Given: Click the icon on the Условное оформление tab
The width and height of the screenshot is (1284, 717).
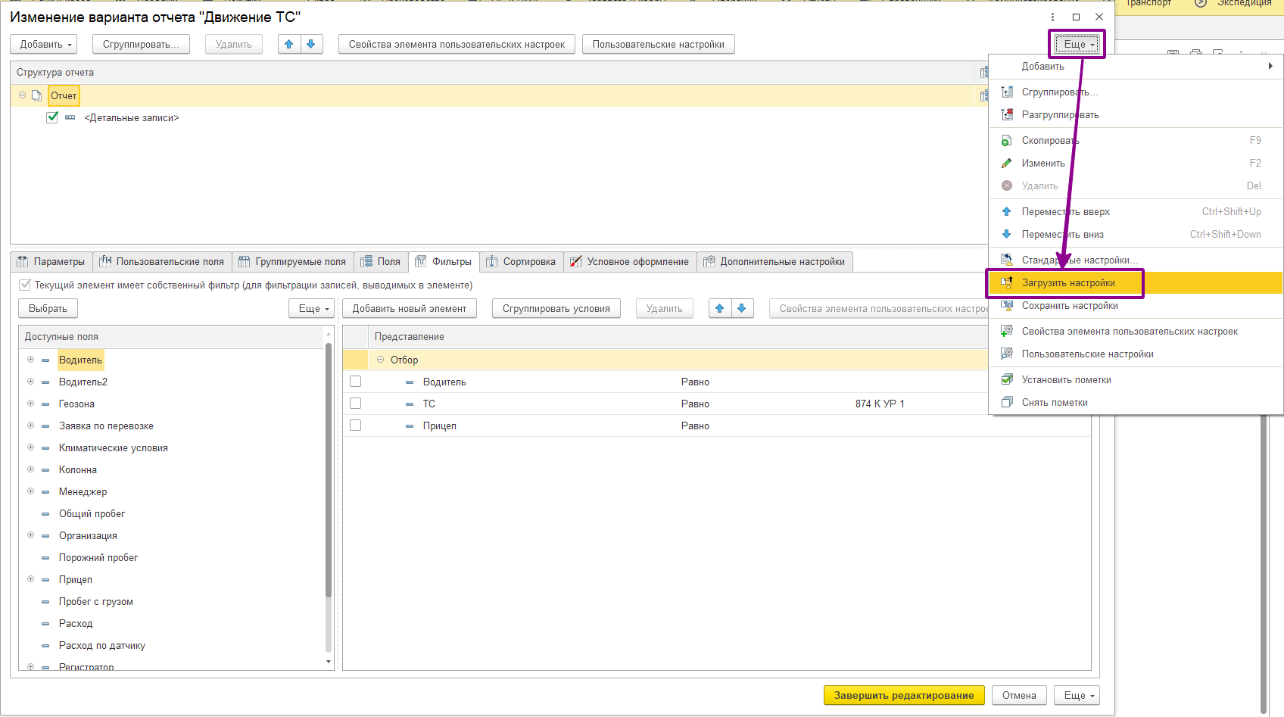Looking at the screenshot, I should [576, 261].
